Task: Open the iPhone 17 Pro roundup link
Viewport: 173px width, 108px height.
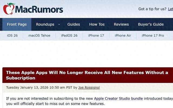Action: [153, 36]
